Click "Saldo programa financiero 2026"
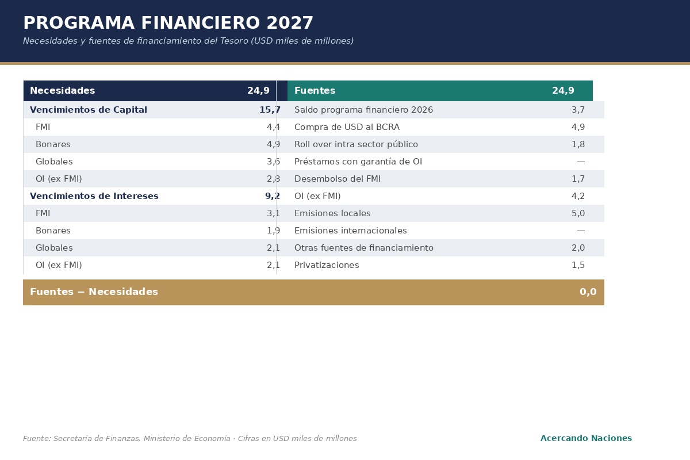 coord(363,110)
